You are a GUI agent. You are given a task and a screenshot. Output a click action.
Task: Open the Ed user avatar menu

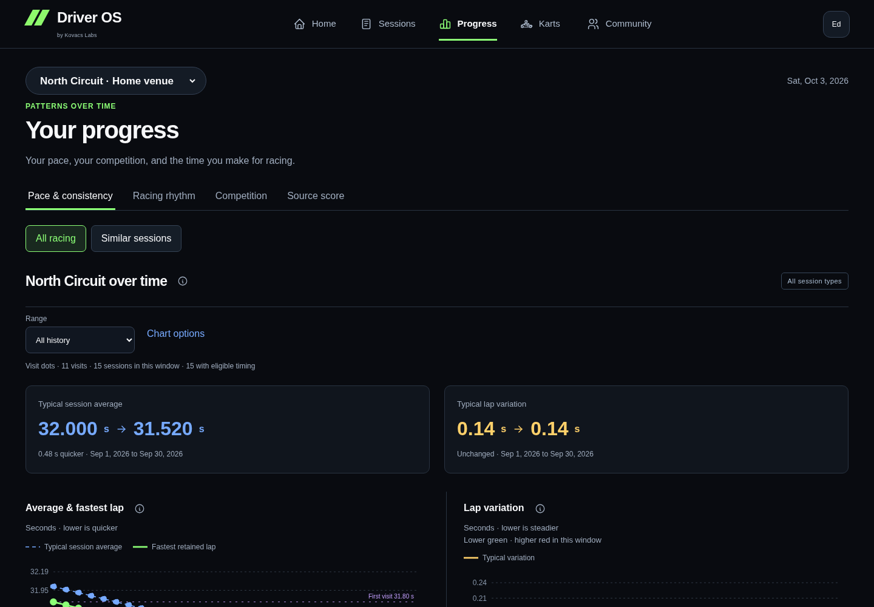(x=836, y=24)
